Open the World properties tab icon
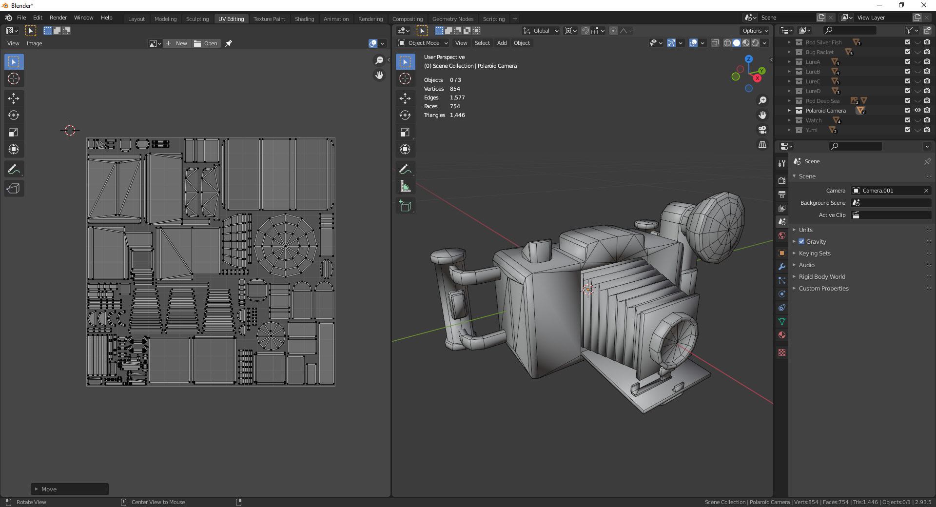This screenshot has width=936, height=507. [x=782, y=235]
